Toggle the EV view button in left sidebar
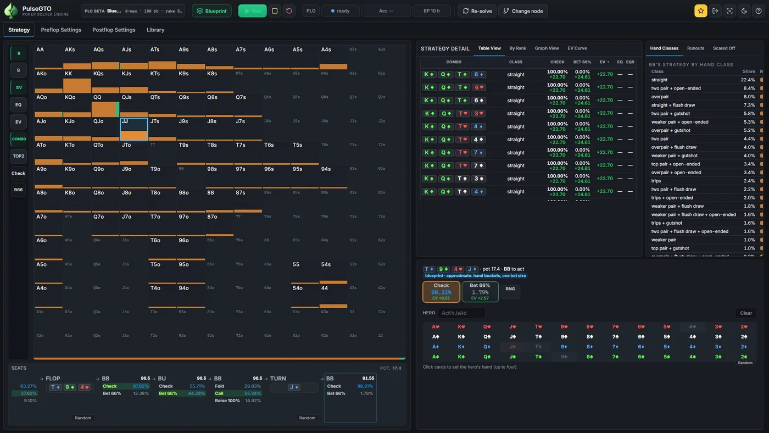This screenshot has width=769, height=433. pos(19,122)
